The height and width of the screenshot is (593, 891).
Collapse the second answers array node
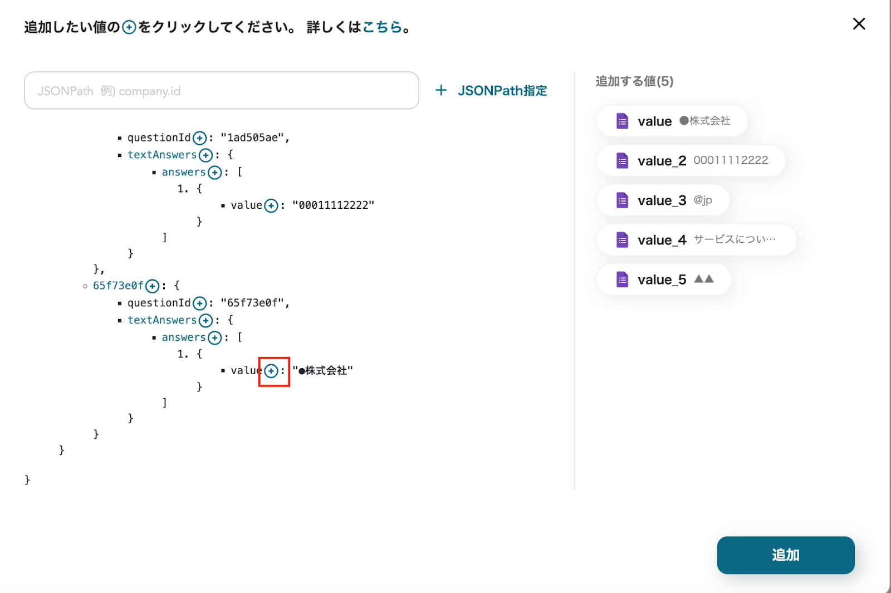pyautogui.click(x=183, y=337)
